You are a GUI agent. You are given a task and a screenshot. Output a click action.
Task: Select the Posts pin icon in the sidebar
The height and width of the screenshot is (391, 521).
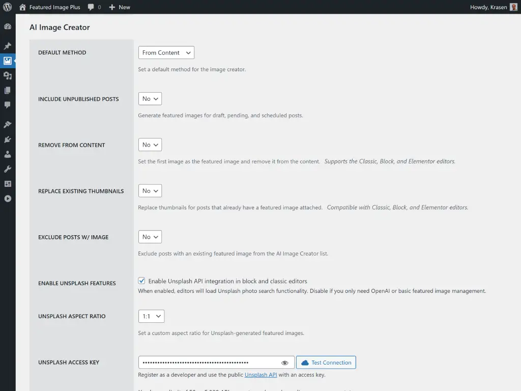tap(8, 45)
